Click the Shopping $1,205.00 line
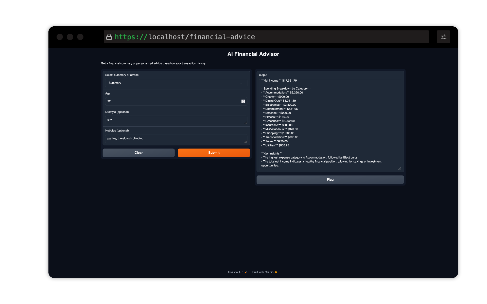The image size is (487, 304). (278, 133)
